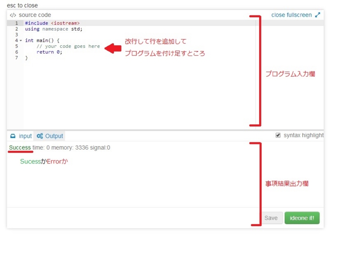Screen dimensions: 355x255
Task: Open the Output tab
Action: tap(50, 136)
